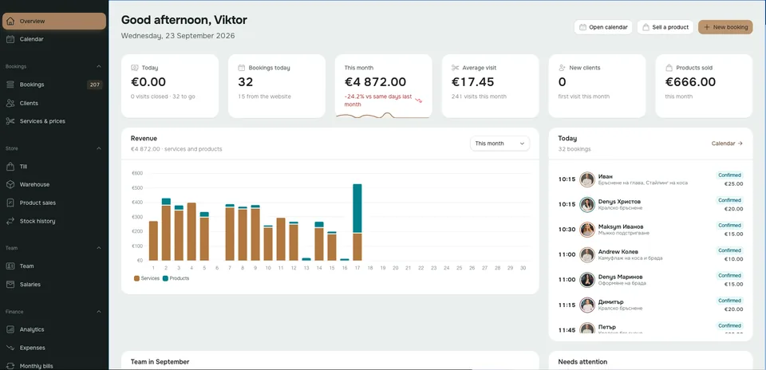Collapse the Store sidebar section
766x370 pixels.
99,148
